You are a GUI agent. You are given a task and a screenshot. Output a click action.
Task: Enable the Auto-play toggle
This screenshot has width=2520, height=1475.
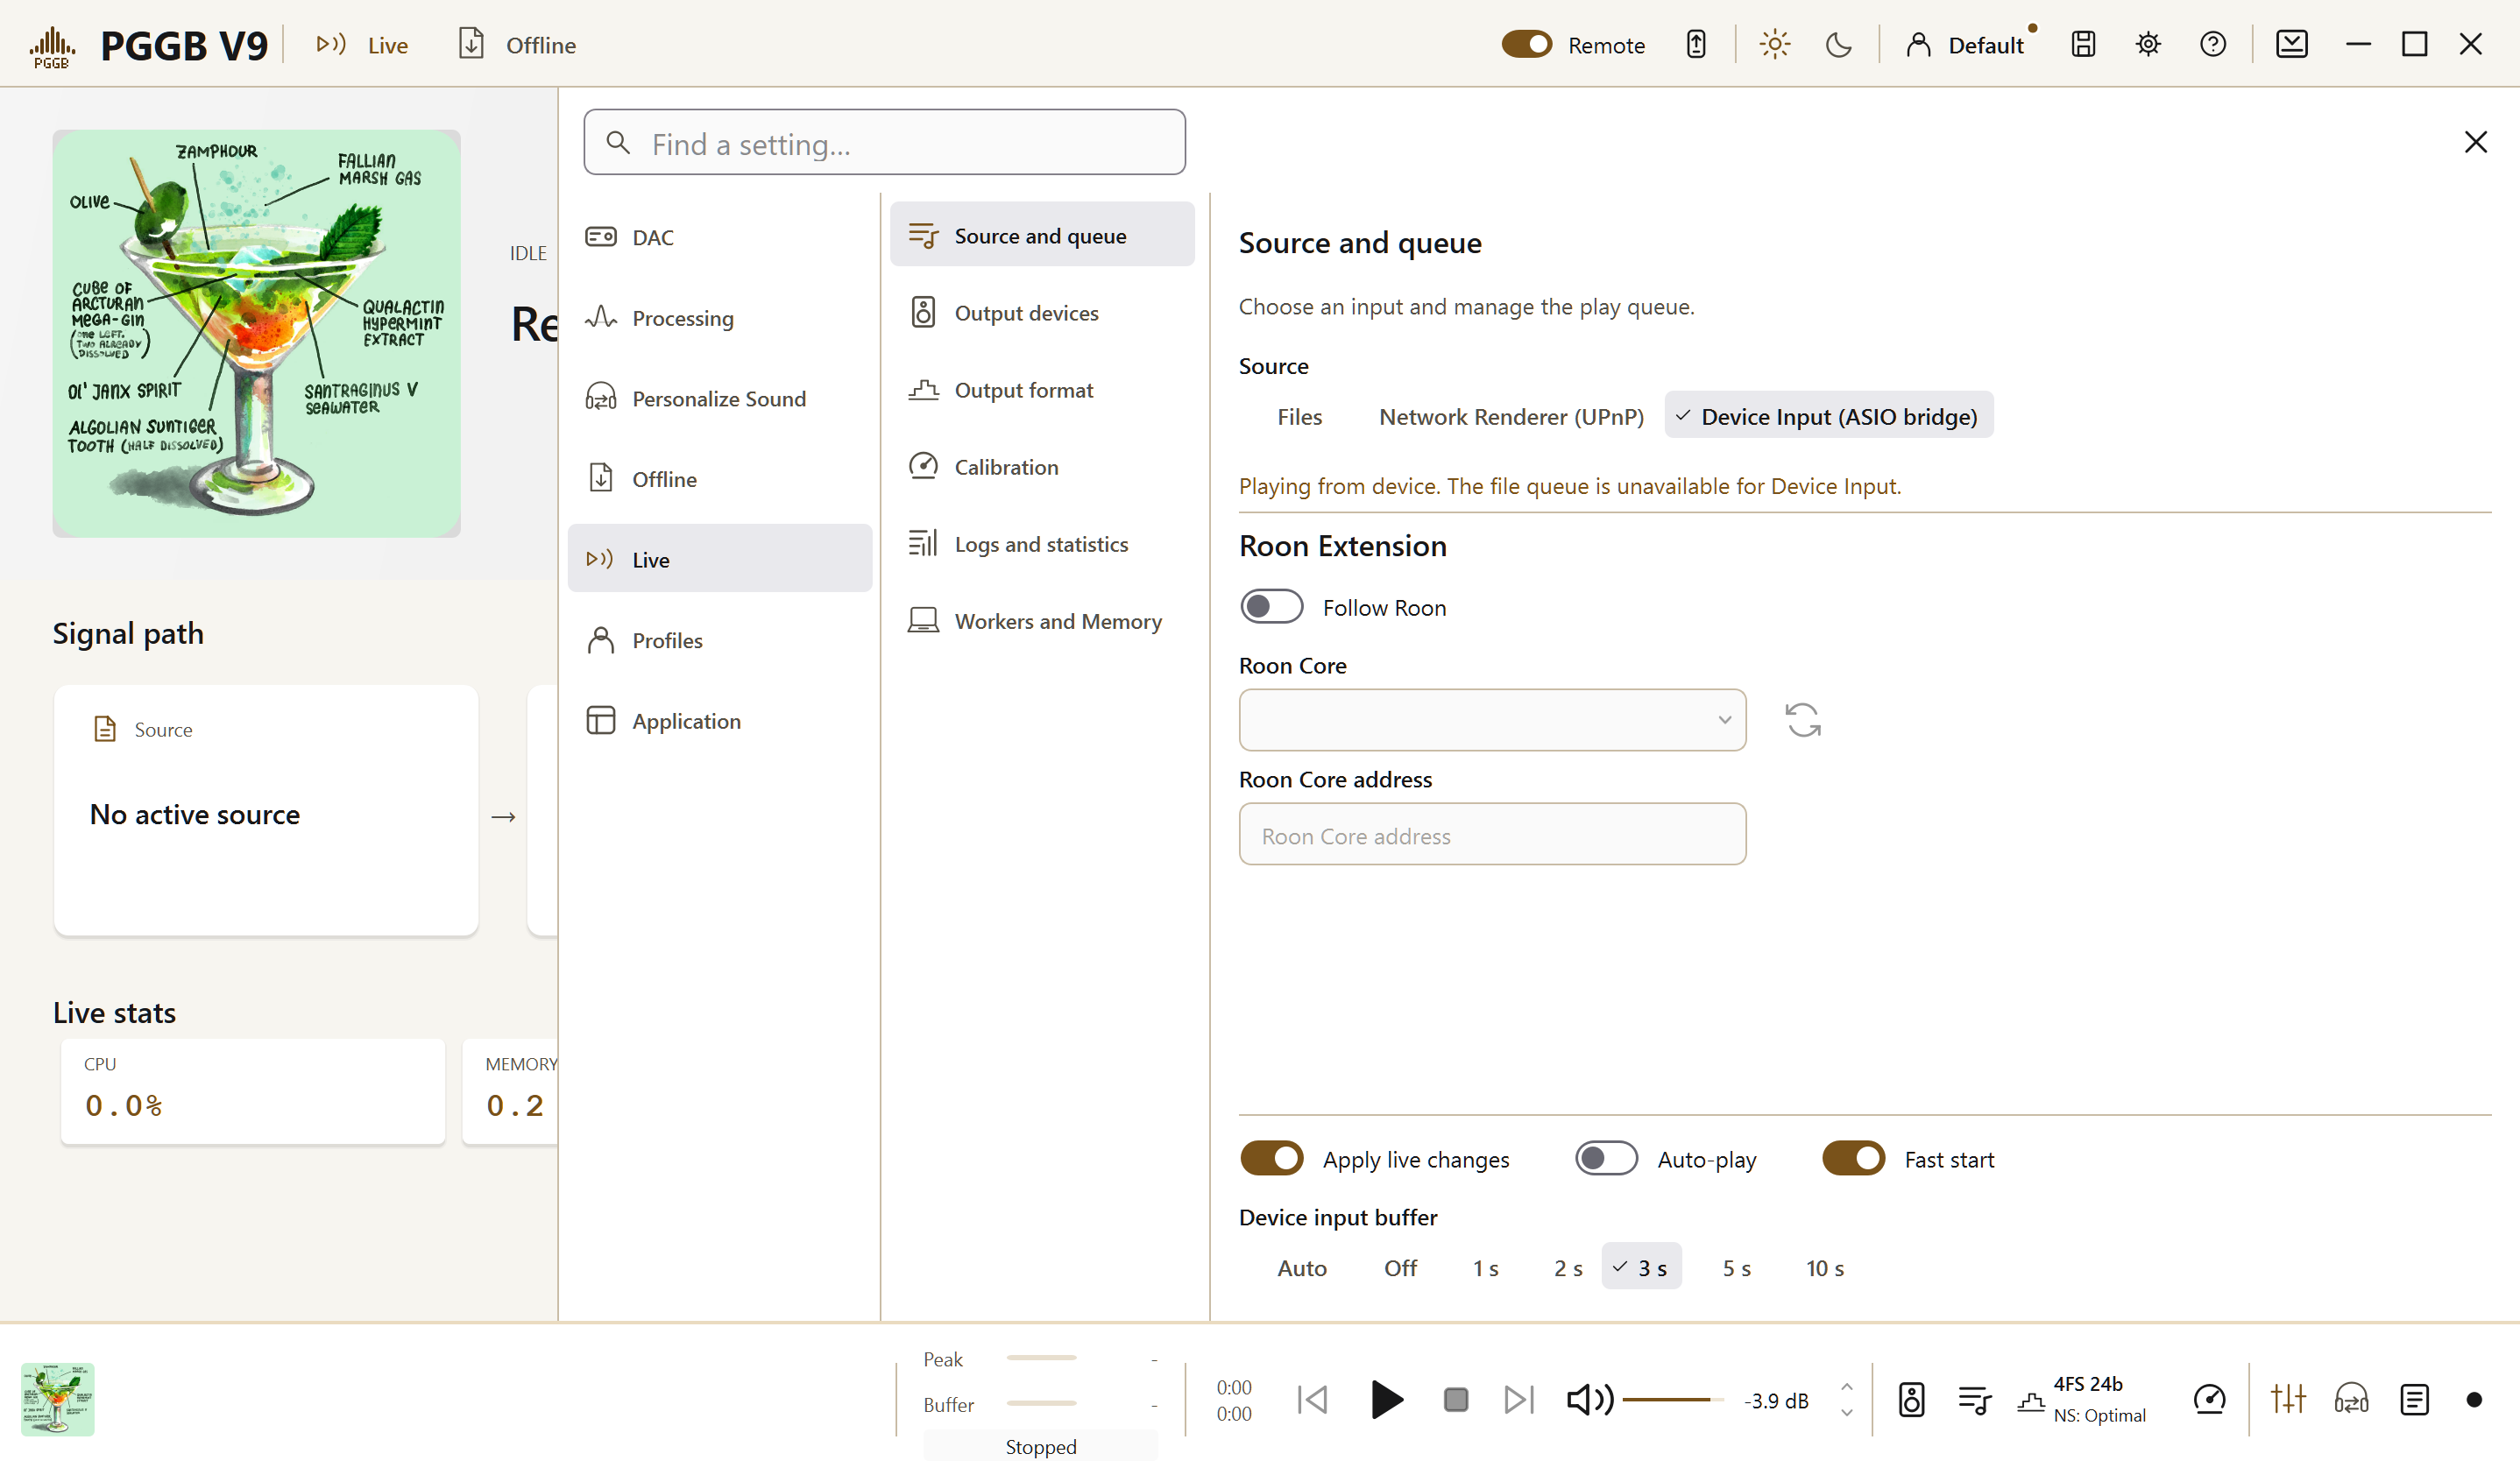coord(1606,1158)
